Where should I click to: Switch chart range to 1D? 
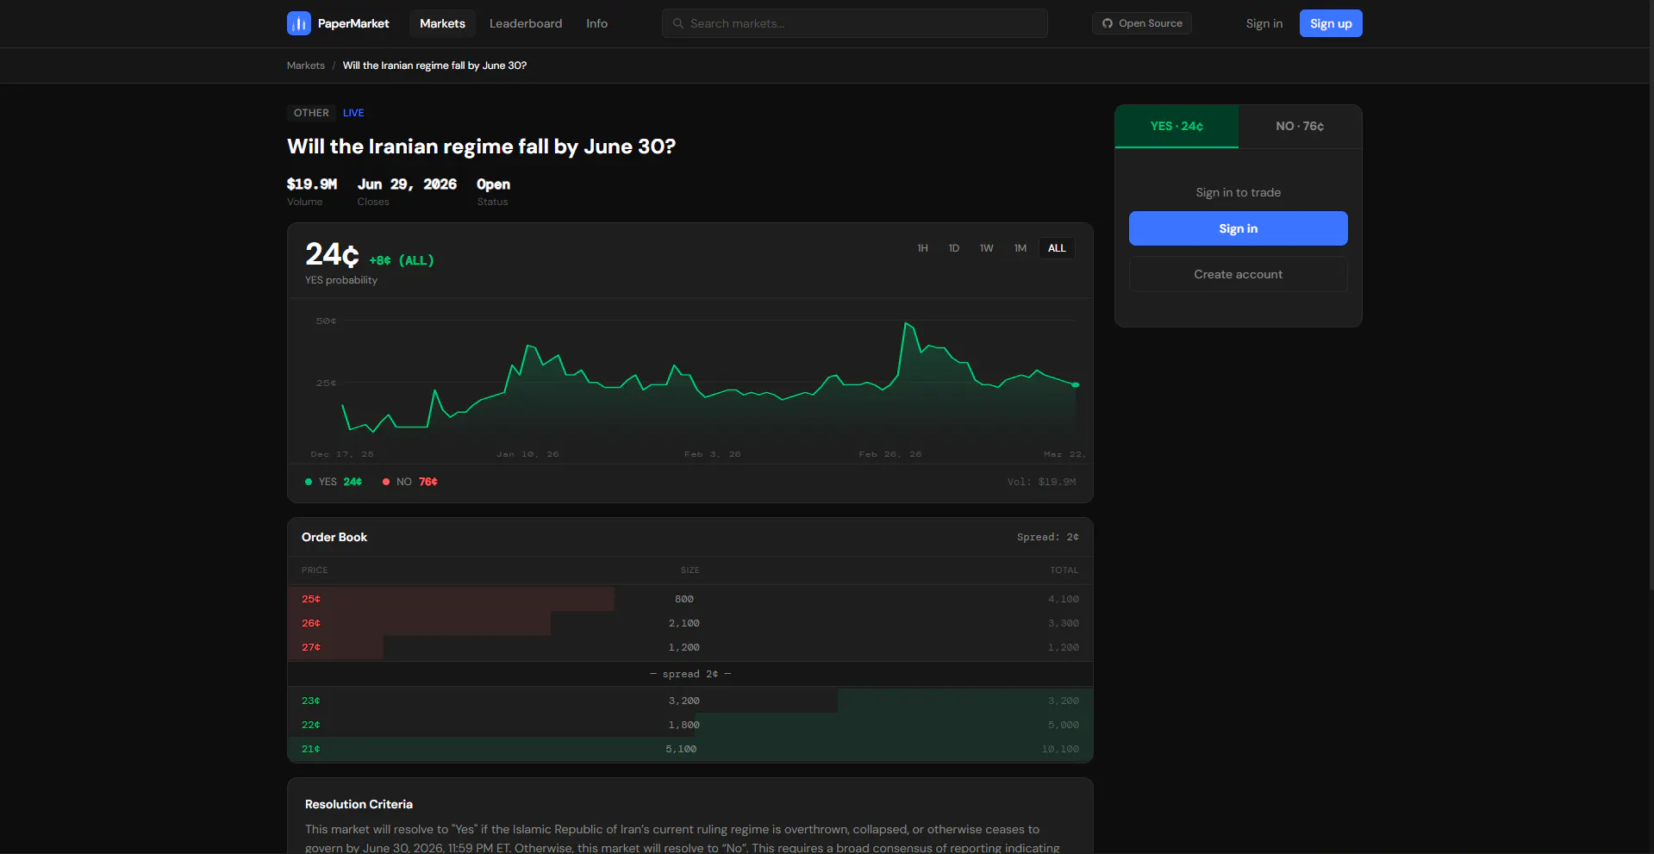[954, 248]
